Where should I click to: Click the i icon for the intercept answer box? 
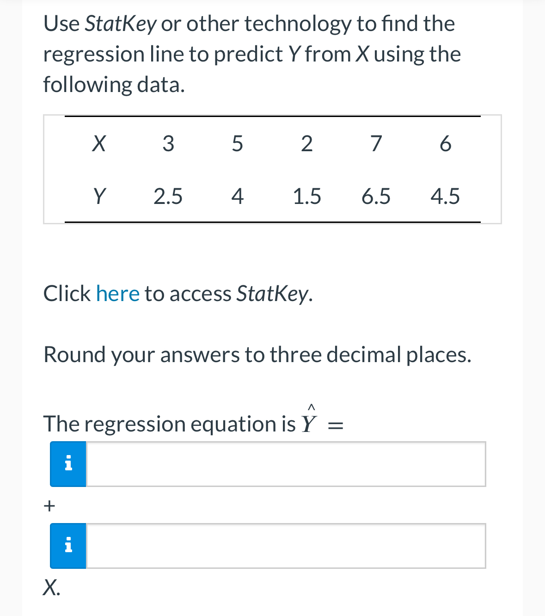coord(67,464)
